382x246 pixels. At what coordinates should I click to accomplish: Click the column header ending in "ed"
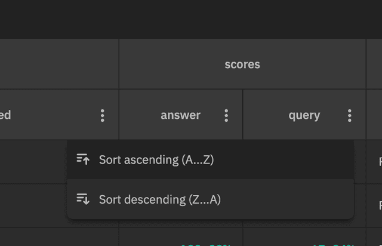pyautogui.click(x=6, y=115)
